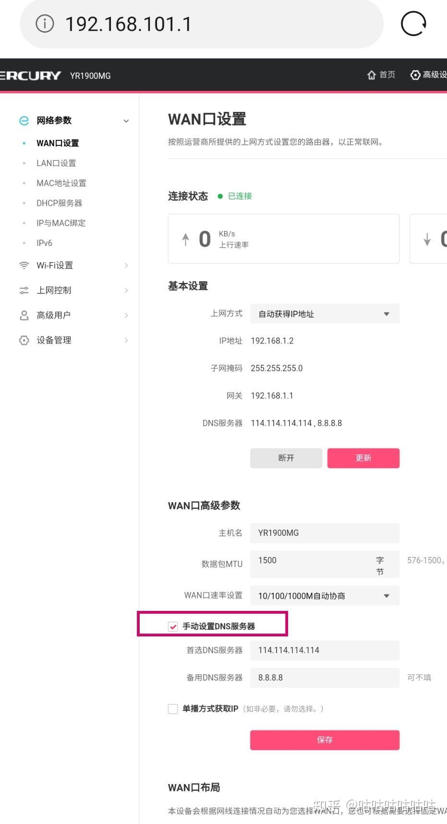Click the Wi-Fi settings icon in sidebar
447x824 pixels.
click(x=24, y=265)
